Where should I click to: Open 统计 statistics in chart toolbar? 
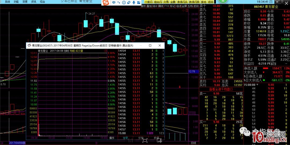click(x=155, y=6)
